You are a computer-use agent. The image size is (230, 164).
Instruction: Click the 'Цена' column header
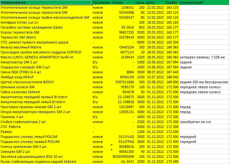coord(140,2)
